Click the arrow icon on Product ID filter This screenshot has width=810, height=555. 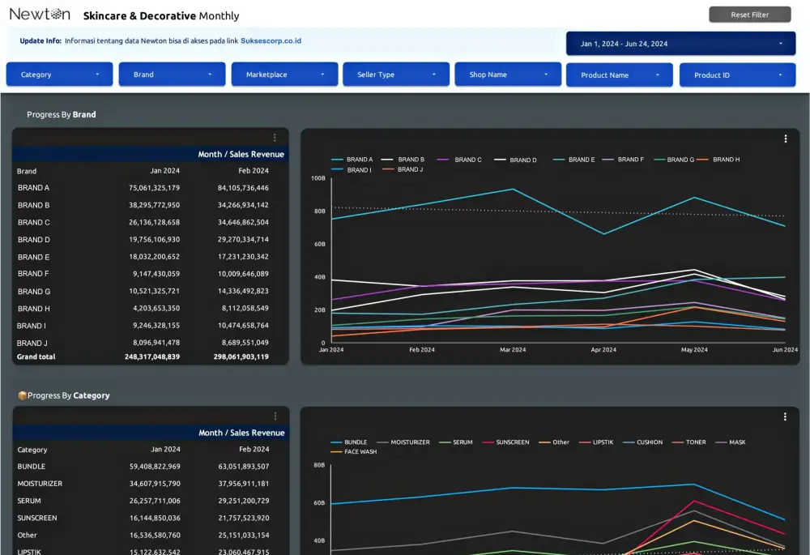pos(780,75)
